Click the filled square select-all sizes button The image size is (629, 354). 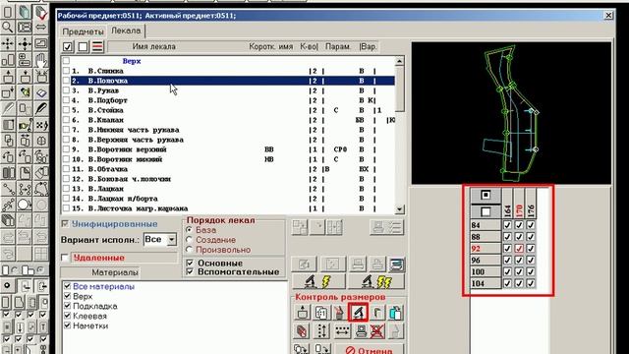pos(486,195)
